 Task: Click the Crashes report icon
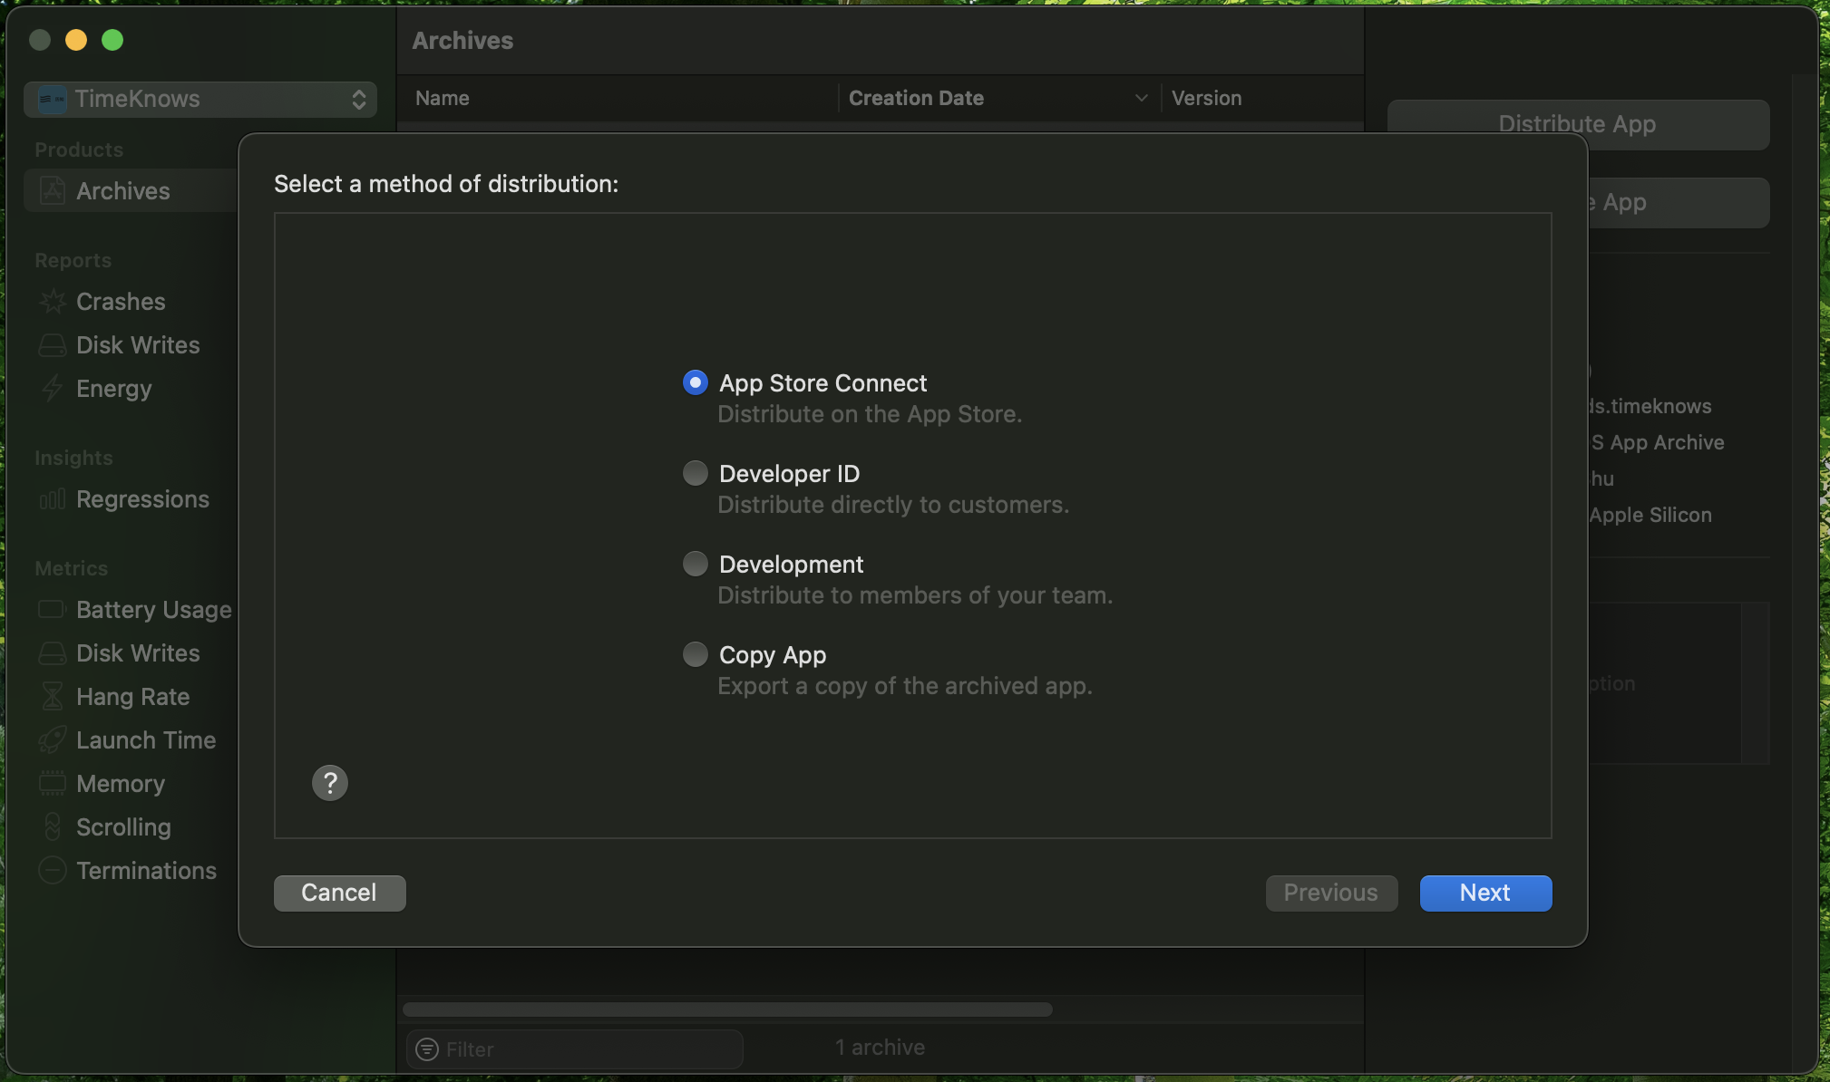(x=53, y=302)
